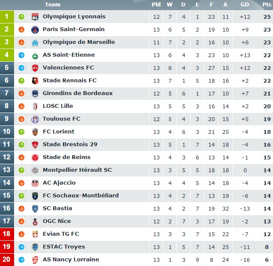Click the Team column header
The image size is (273, 266).
(x=53, y=5)
